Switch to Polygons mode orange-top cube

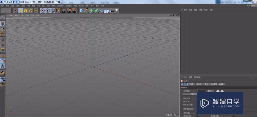(3, 49)
